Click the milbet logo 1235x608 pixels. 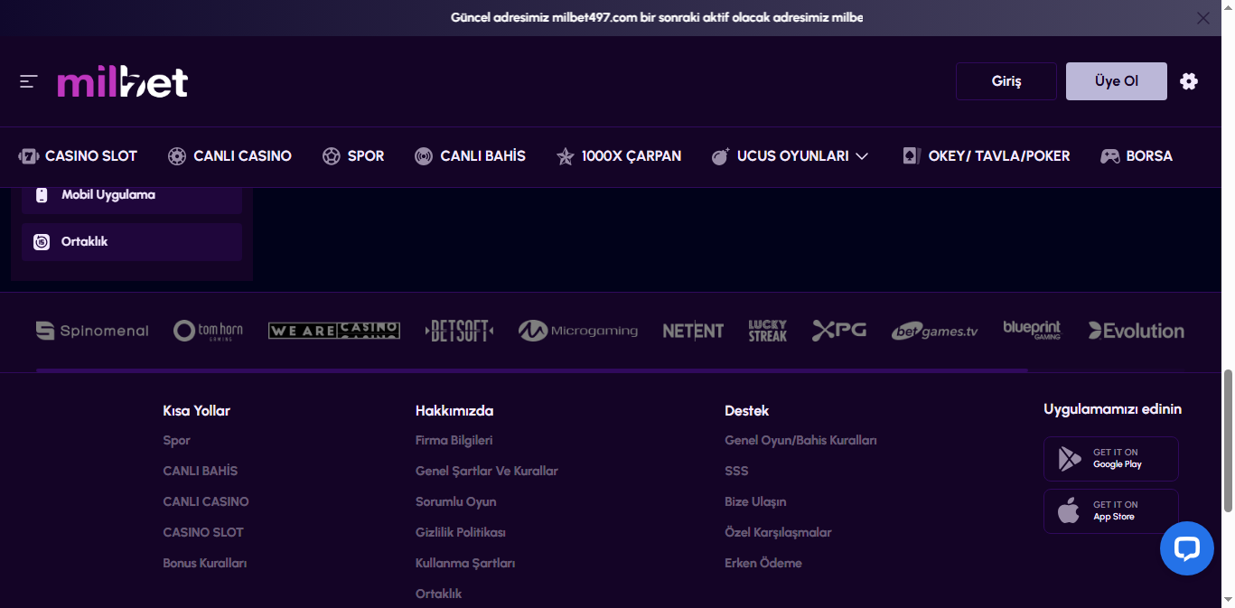point(122,82)
